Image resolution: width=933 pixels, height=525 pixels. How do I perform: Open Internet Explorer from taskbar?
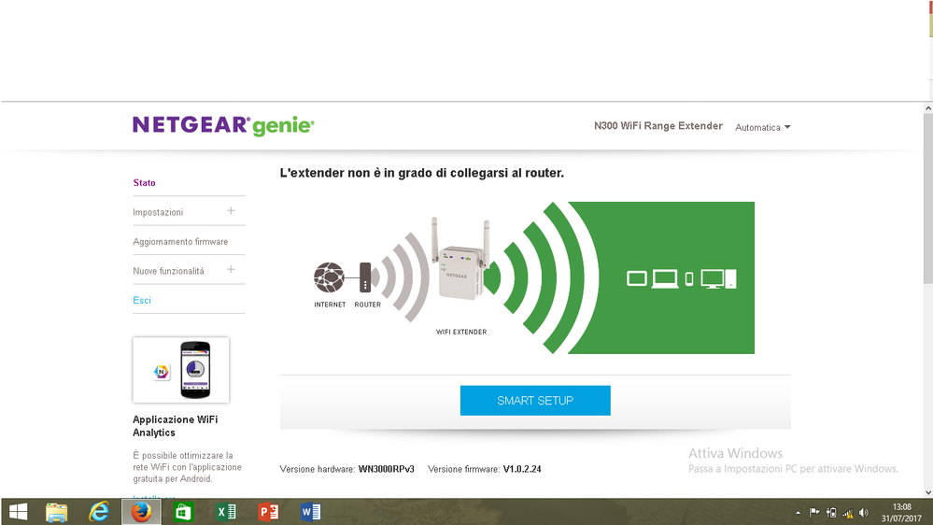point(99,512)
